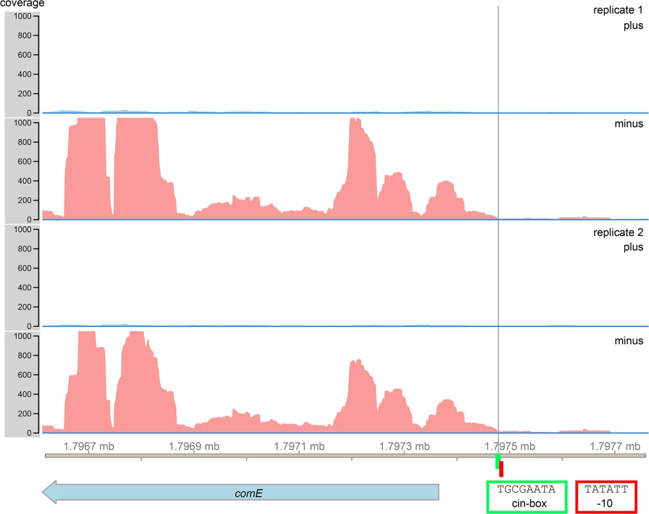
Task: Click the 1.7977 mb axis label
Action: tap(615, 447)
